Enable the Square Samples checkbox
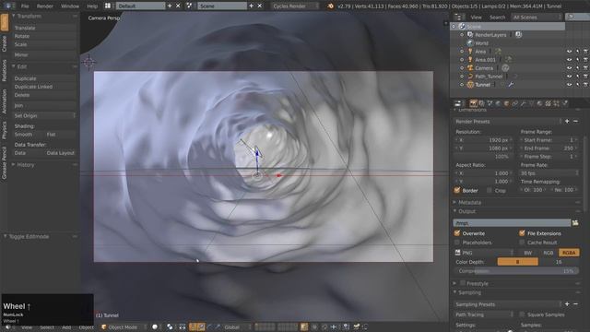Image resolution: width=590 pixels, height=332 pixels. (x=522, y=314)
